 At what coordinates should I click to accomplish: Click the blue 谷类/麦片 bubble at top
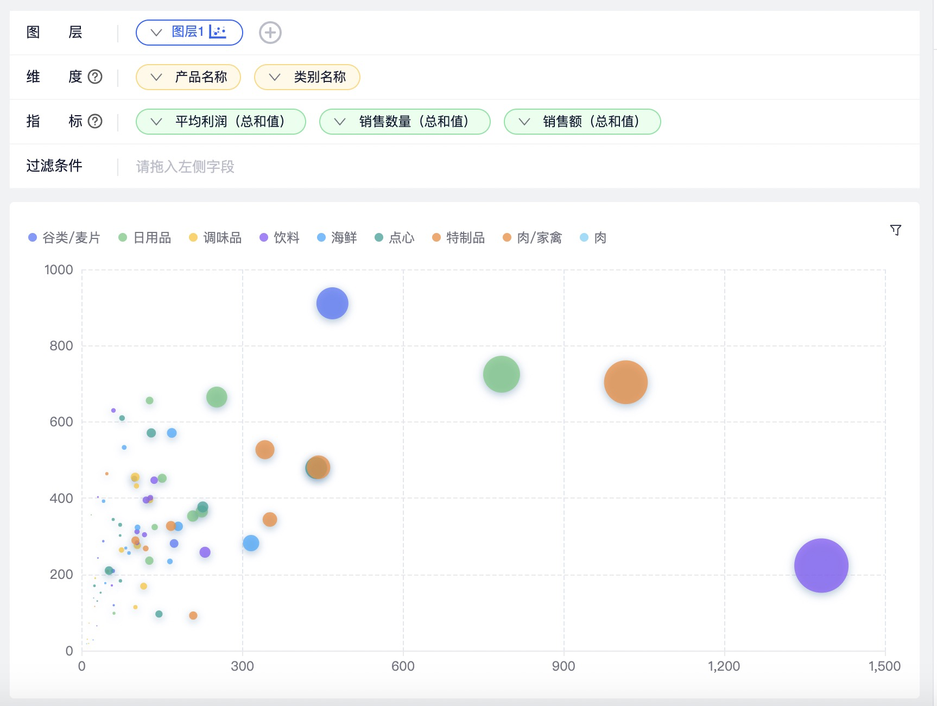[x=332, y=303]
